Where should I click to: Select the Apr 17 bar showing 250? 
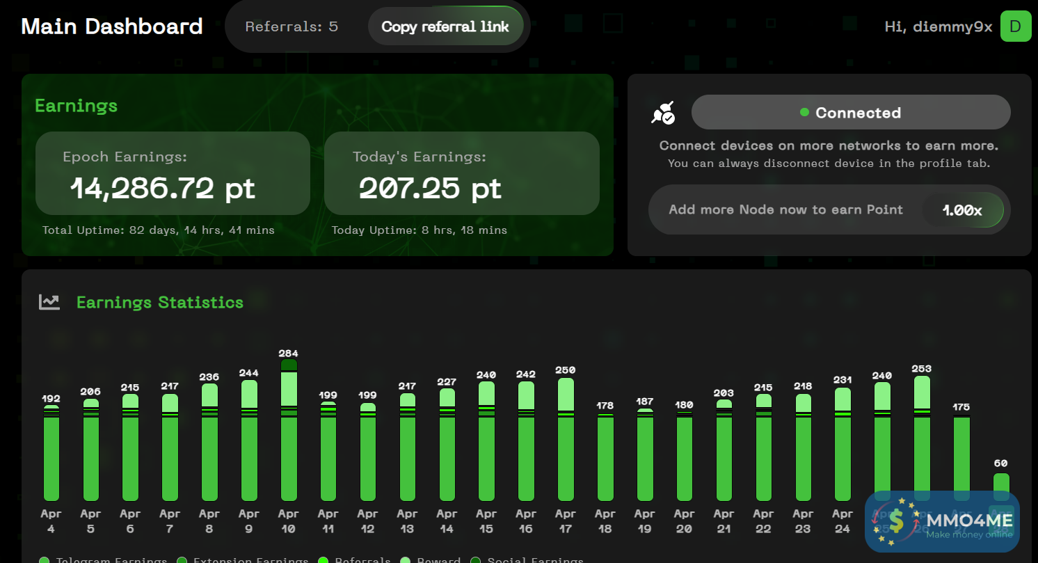(x=566, y=438)
